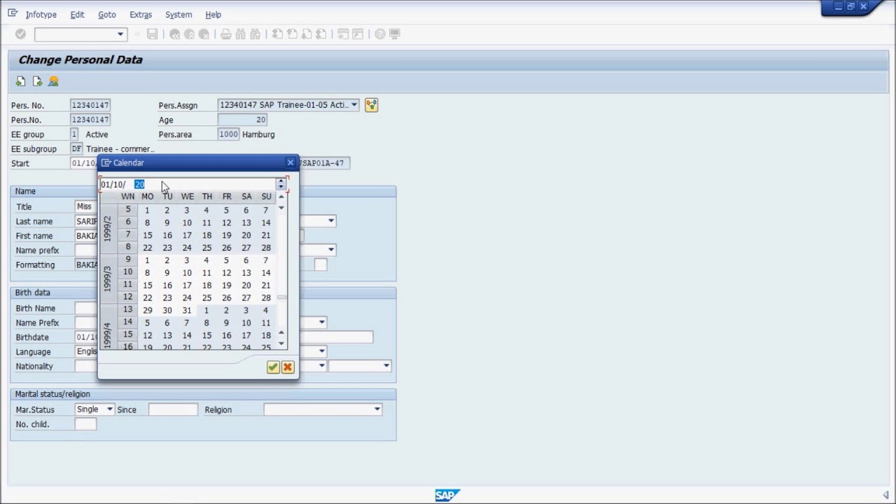Open dropdown arrow on birth Name Prefix row
Screen dimensions: 896x504
322,323
